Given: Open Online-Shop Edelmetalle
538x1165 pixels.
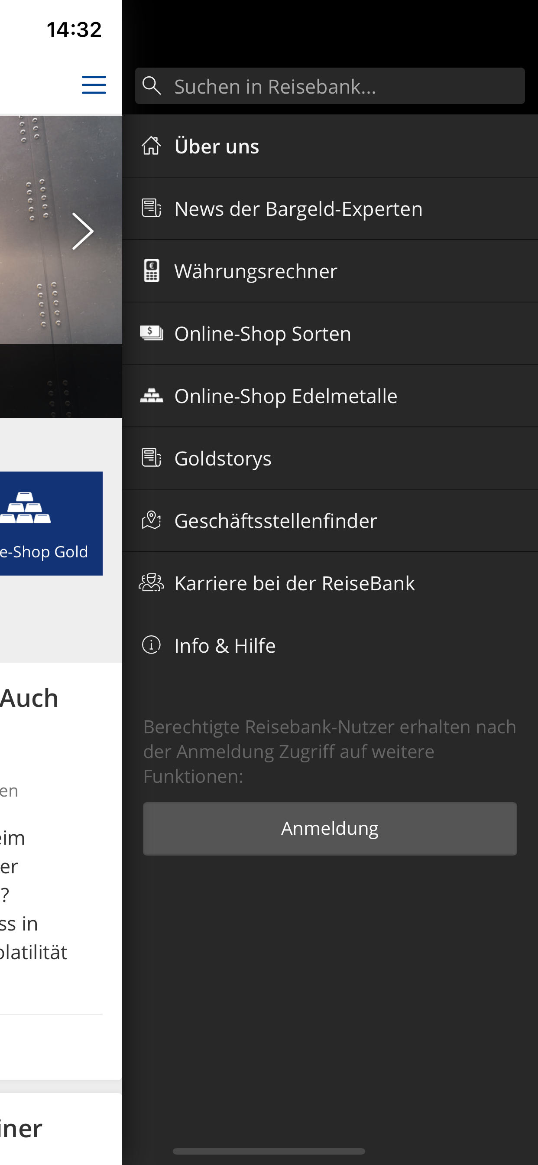Looking at the screenshot, I should click(x=330, y=396).
